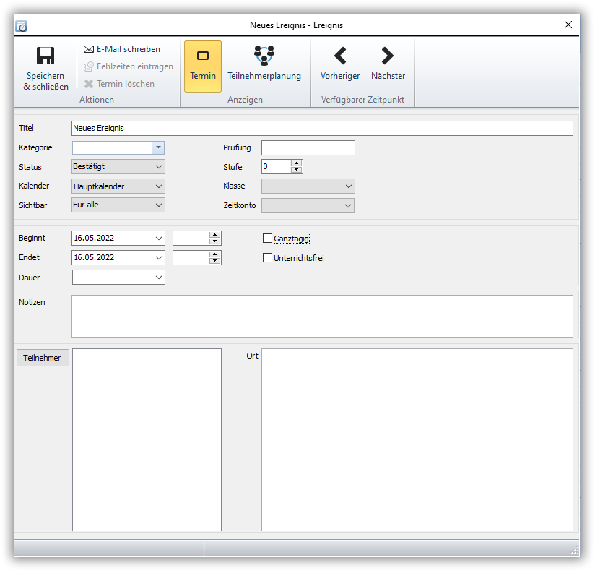Screen dimensions: 595x571
Task: Enable the Ganztägig checkbox
Action: coord(268,238)
